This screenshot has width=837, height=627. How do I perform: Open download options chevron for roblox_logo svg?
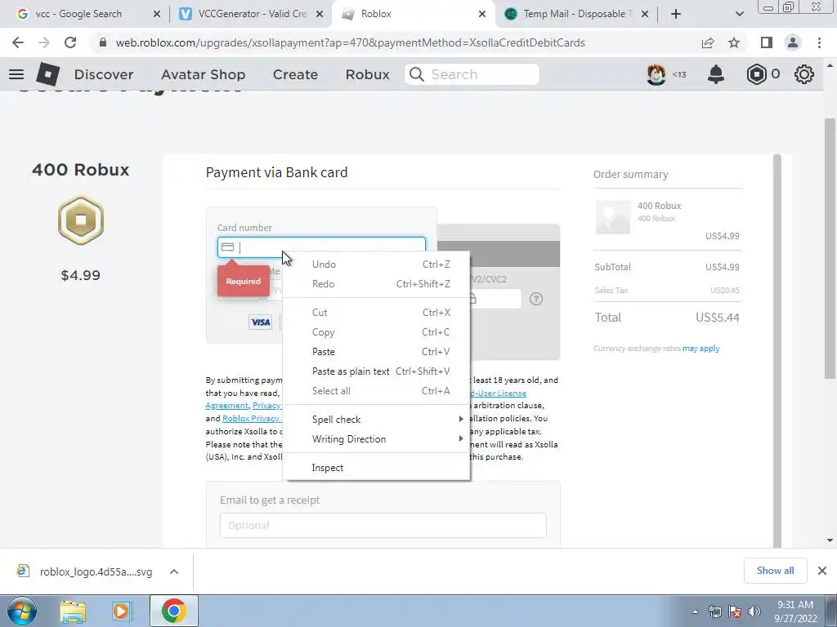174,571
